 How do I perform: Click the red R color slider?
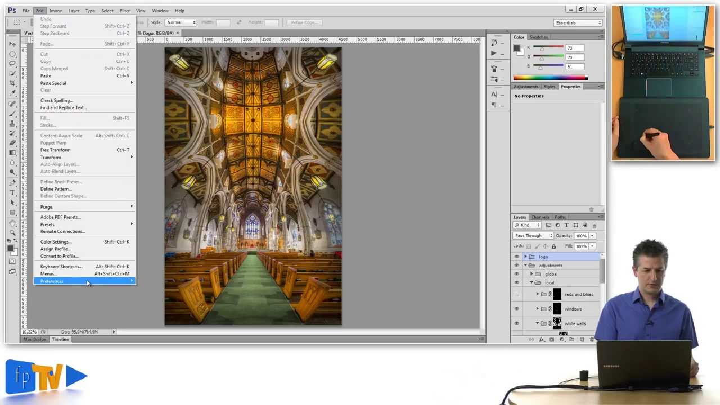click(548, 48)
